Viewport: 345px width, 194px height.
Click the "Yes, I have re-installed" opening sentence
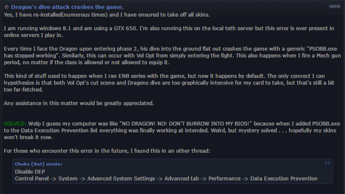[x=107, y=15]
